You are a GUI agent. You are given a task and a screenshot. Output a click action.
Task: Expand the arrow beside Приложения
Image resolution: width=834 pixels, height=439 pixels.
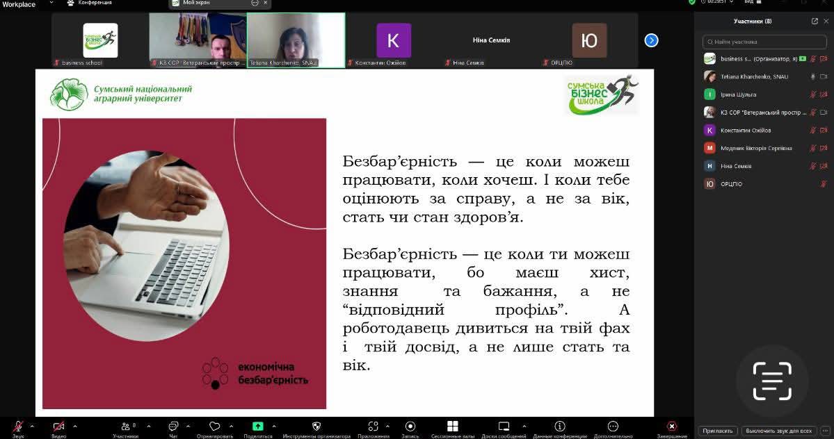pos(387,426)
